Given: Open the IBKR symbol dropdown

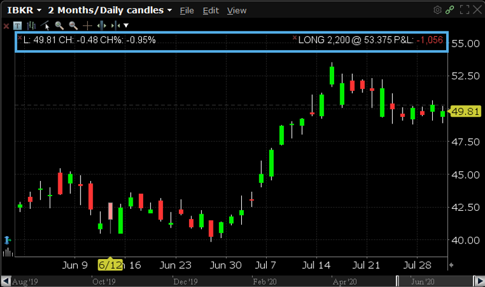Looking at the screenshot, I should [24, 10].
